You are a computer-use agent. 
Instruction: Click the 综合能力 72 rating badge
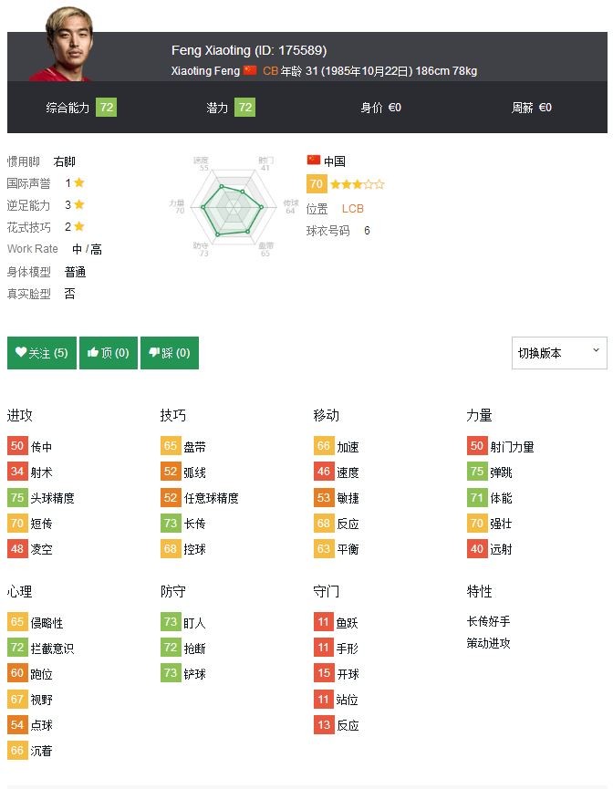pyautogui.click(x=107, y=108)
